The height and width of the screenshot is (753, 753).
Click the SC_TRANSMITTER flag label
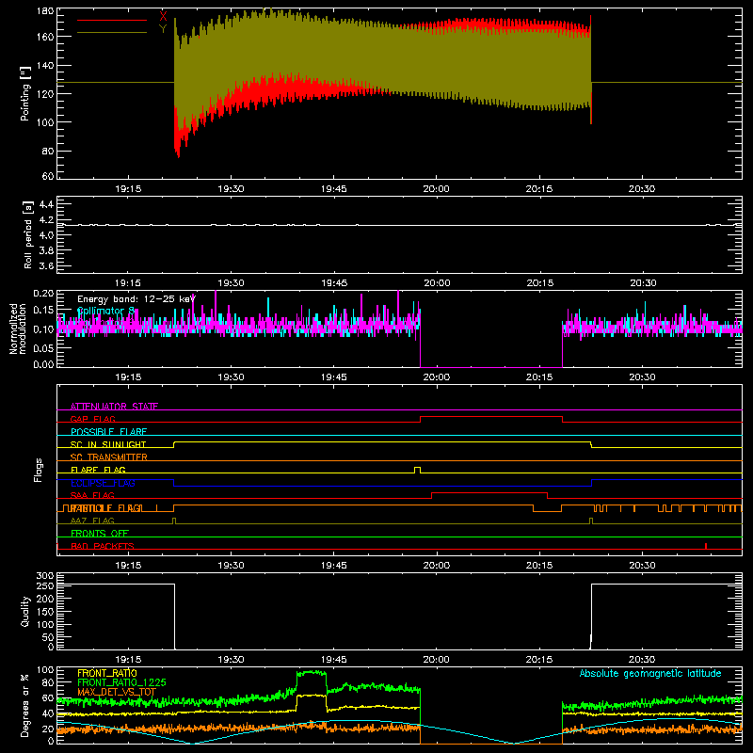tap(109, 457)
